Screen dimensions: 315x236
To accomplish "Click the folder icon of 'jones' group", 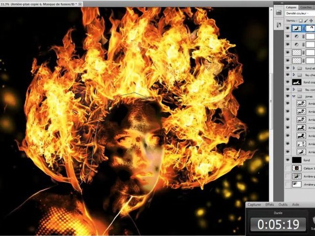I will [x=300, y=96].
